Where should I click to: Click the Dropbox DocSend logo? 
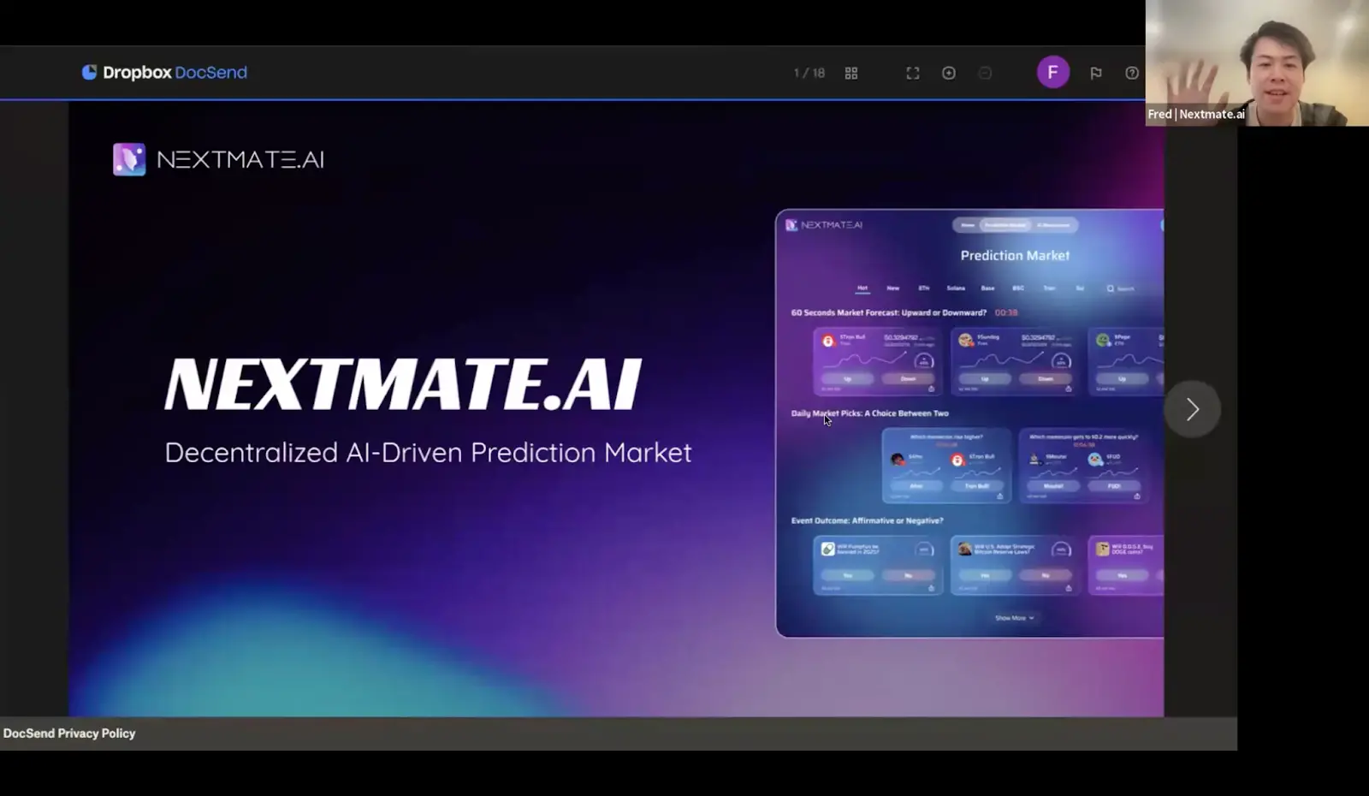[x=164, y=73]
